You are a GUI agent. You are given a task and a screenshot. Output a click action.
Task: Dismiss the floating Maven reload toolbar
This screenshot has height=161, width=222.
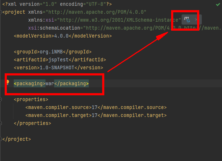(x=196, y=19)
